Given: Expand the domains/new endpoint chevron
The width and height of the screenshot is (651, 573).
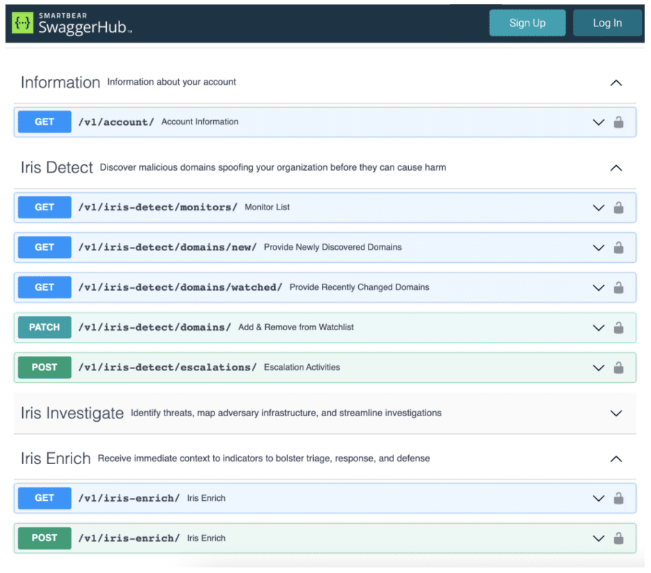Looking at the screenshot, I should 598,248.
